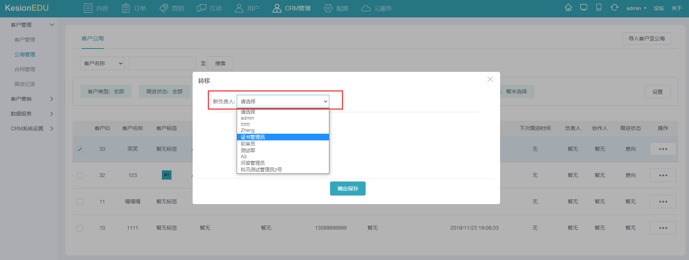
Task: Open the admin account dropdown
Action: [x=636, y=8]
